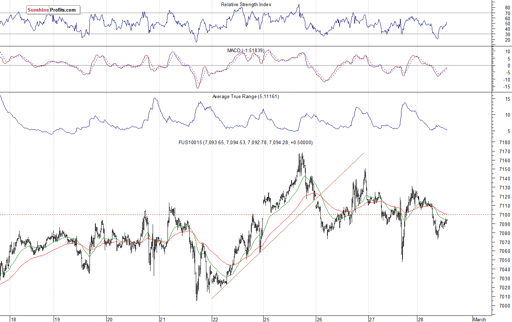The height and width of the screenshot is (322, 512).
Task: Click the MACD (-1.51839) indicator label
Action: pos(245,51)
